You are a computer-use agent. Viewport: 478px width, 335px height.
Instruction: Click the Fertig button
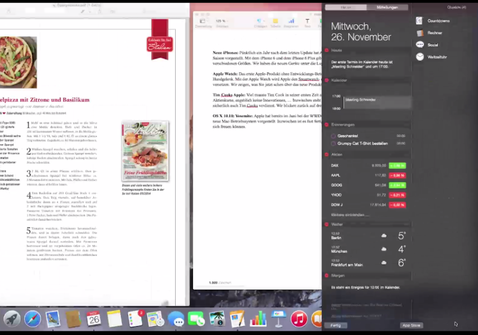click(335, 325)
